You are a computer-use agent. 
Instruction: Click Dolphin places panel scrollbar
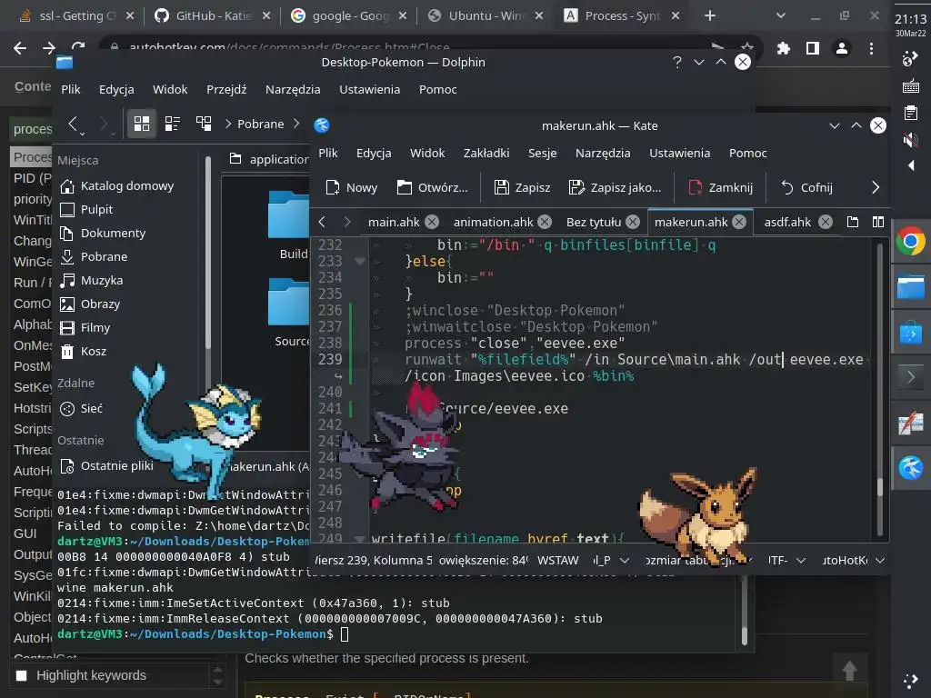click(x=208, y=254)
